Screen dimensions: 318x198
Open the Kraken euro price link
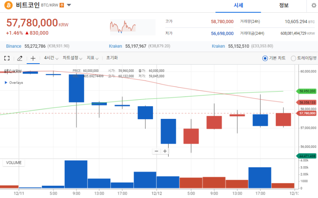point(115,46)
